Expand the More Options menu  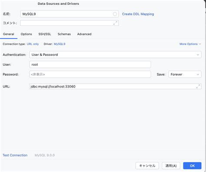click(x=190, y=44)
